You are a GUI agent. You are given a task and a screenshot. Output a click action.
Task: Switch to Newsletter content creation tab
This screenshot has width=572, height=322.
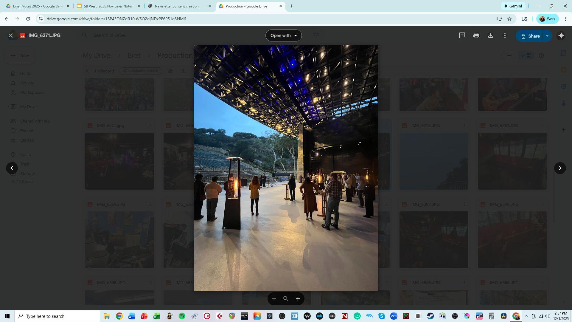(x=177, y=6)
